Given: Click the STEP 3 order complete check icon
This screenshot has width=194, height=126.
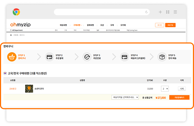Looking at the screenshot, I should pos(87,57).
